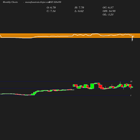
Task: Click the 'BSE 526490' symbol label
Action: tap(55, 2)
